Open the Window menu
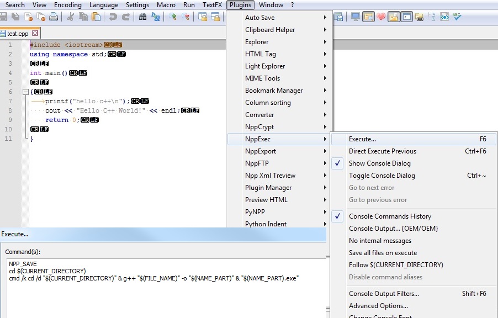 (x=271, y=5)
